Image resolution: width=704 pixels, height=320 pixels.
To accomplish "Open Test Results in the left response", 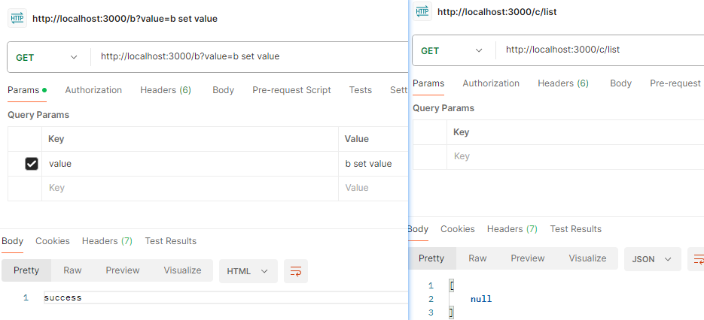I will point(171,241).
